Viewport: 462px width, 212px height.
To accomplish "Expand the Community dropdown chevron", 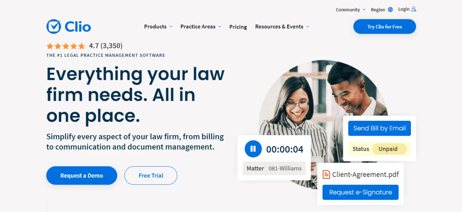I will coord(364,10).
